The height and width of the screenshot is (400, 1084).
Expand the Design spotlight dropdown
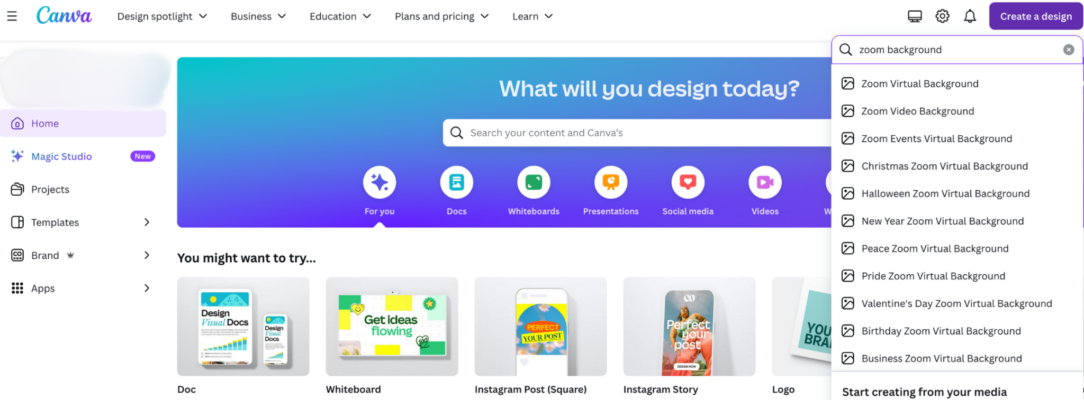click(x=162, y=16)
